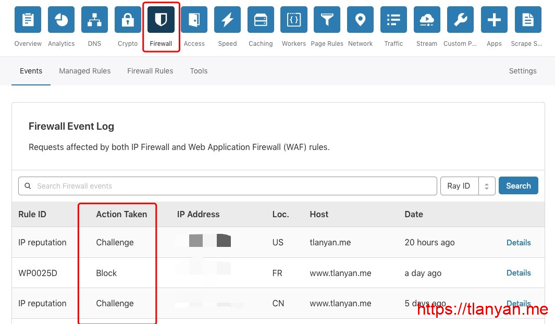Viewport: 555px width, 324px height.
Task: Focus the Search Firewall events field
Action: coord(228,186)
